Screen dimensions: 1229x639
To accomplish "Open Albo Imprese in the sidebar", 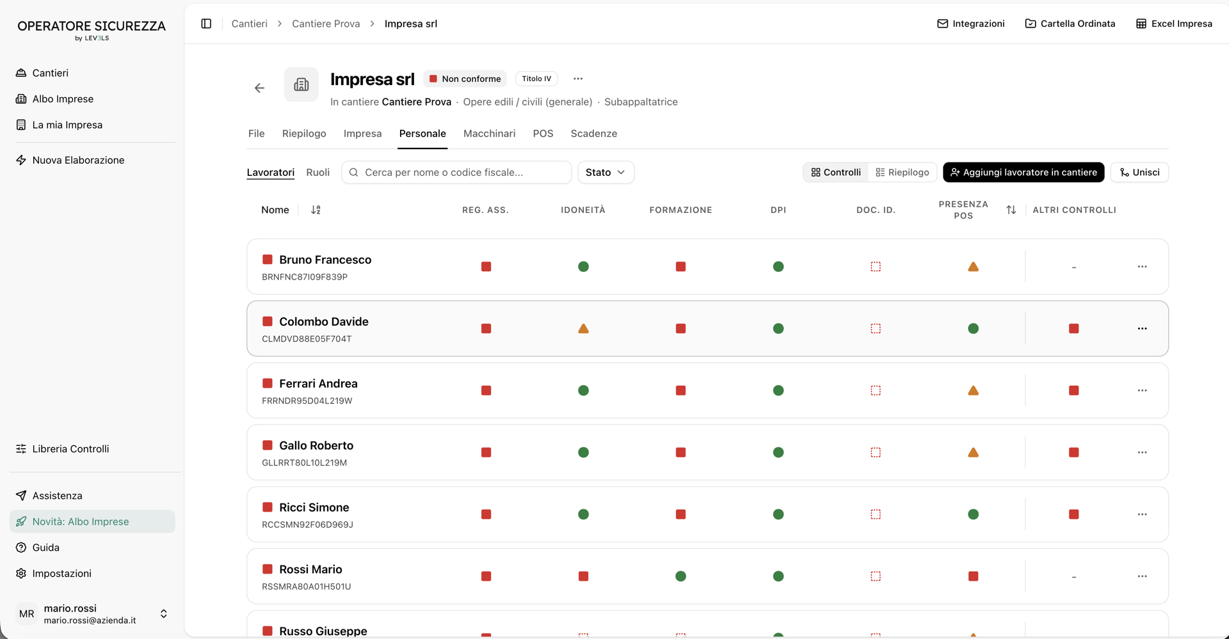I will (92, 99).
